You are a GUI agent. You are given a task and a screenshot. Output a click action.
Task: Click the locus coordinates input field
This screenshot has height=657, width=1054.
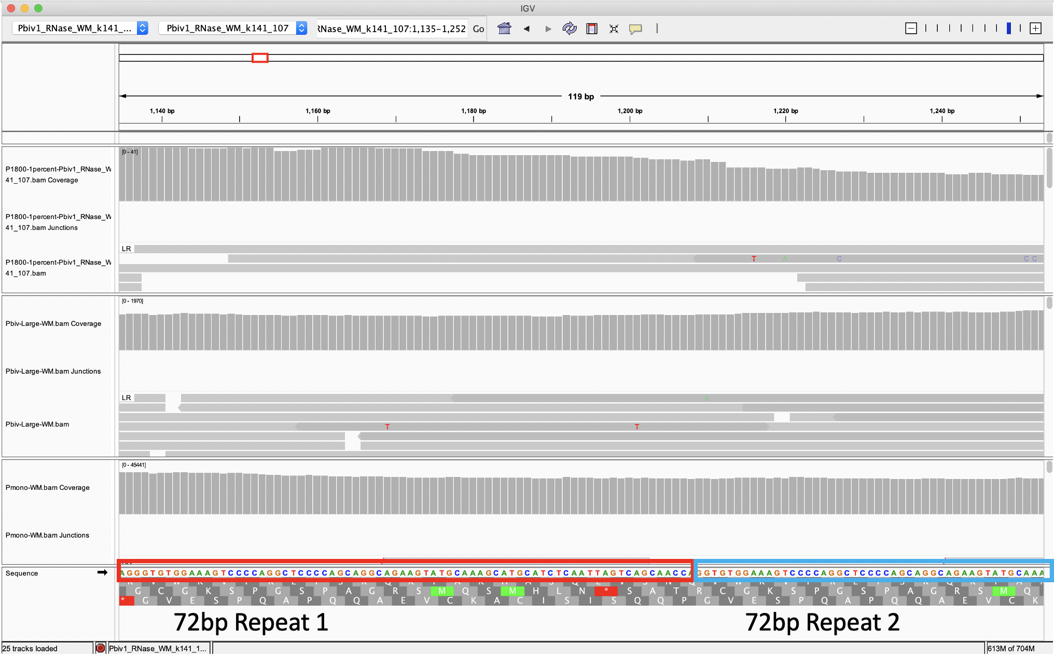pyautogui.click(x=392, y=29)
